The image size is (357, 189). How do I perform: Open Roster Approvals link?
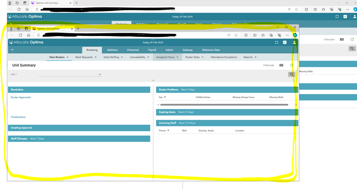click(21, 97)
